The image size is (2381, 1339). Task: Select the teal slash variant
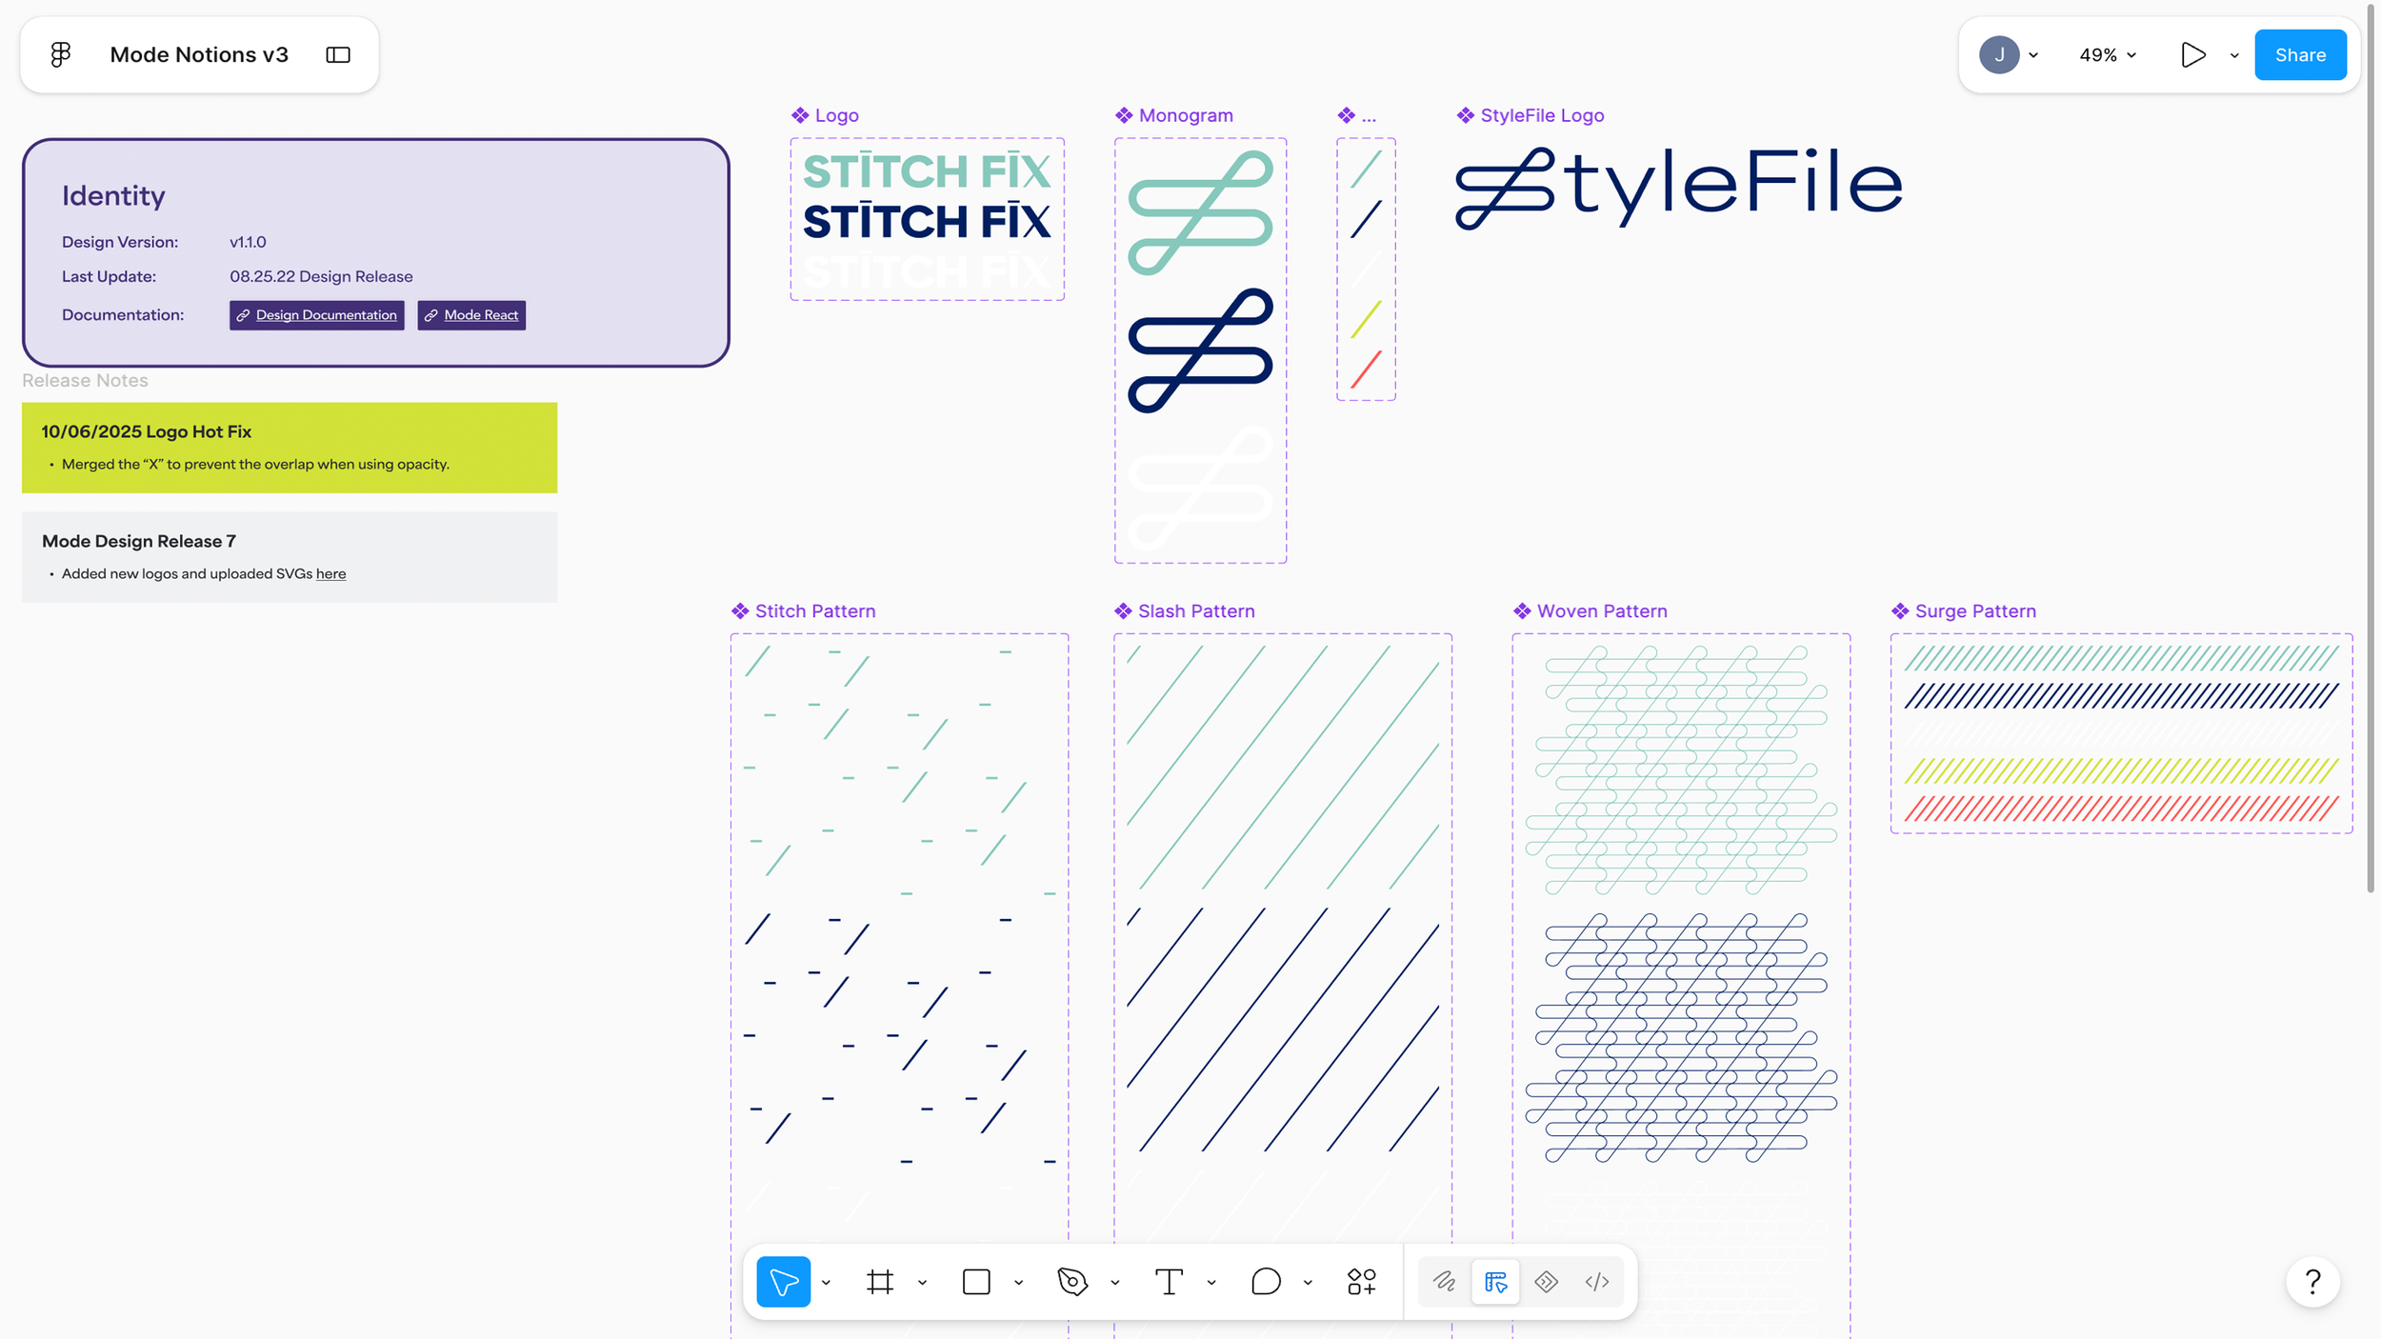click(1366, 169)
